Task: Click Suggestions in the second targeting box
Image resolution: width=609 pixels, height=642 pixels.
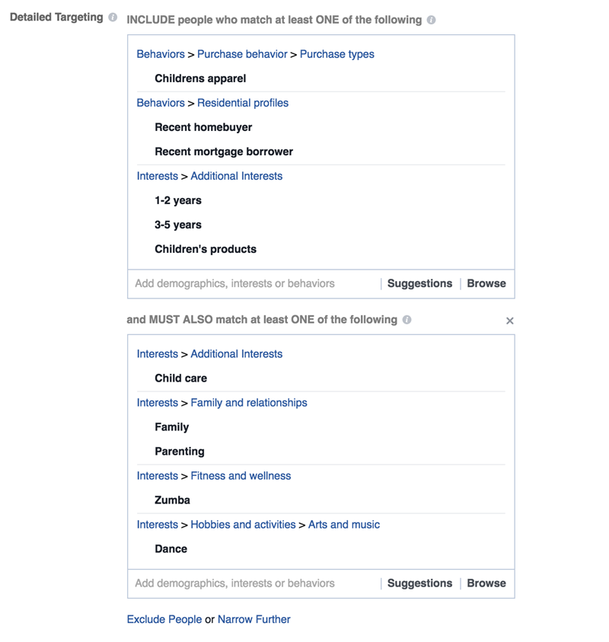Action: click(419, 583)
